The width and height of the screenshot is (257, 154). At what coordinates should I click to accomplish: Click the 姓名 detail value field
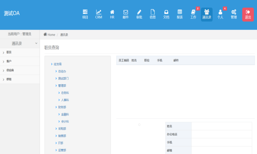(x=222, y=126)
